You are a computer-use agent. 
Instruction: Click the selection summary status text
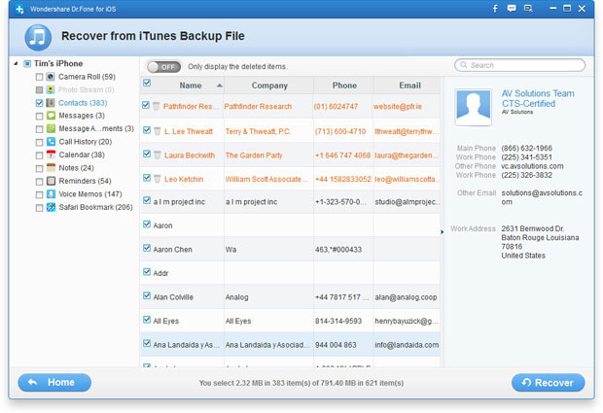301,383
